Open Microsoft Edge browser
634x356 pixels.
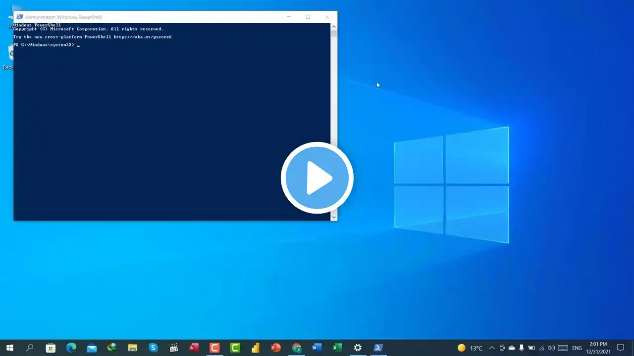pos(71,348)
